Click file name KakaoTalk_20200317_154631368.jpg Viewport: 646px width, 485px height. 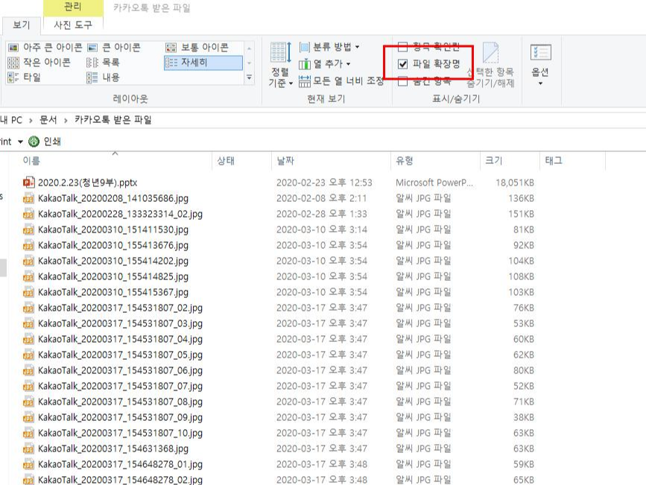(x=113, y=448)
